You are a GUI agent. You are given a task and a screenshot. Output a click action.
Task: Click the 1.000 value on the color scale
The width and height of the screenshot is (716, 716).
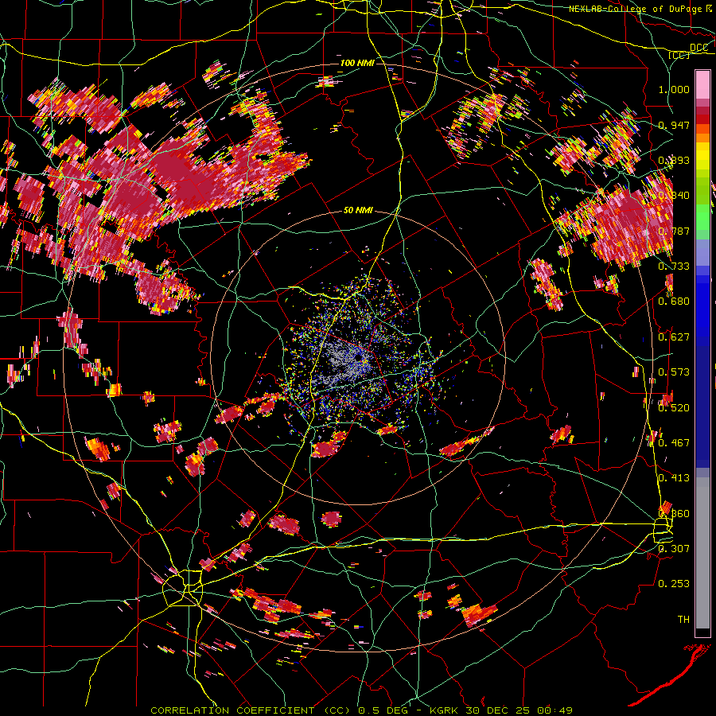click(674, 89)
